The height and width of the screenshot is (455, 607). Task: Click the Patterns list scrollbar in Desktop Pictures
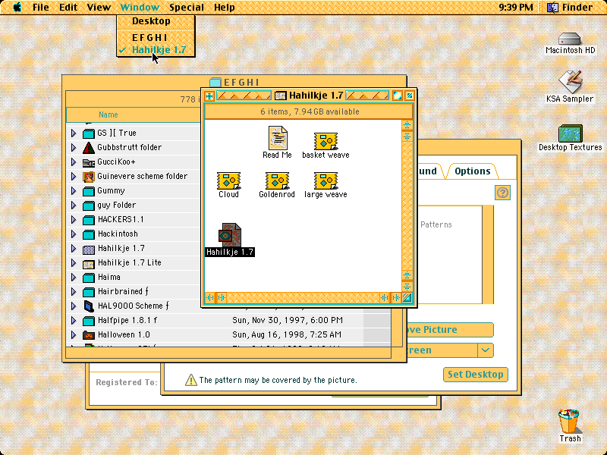tap(488, 255)
